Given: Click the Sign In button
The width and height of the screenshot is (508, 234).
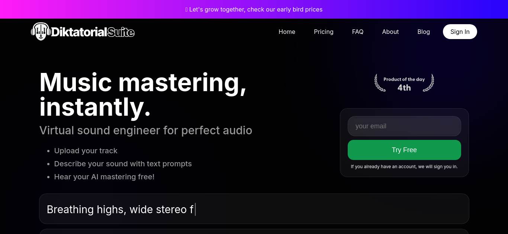Looking at the screenshot, I should [x=460, y=32].
